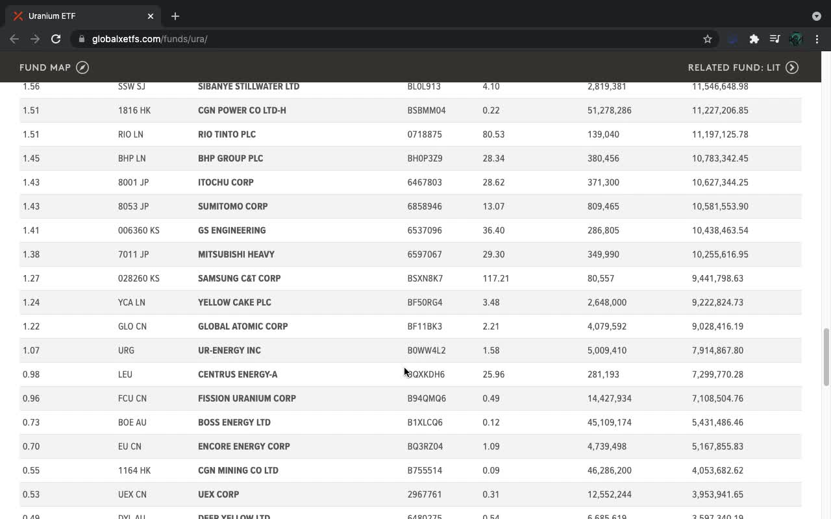Click market value 7,914,867.80

[x=717, y=350]
